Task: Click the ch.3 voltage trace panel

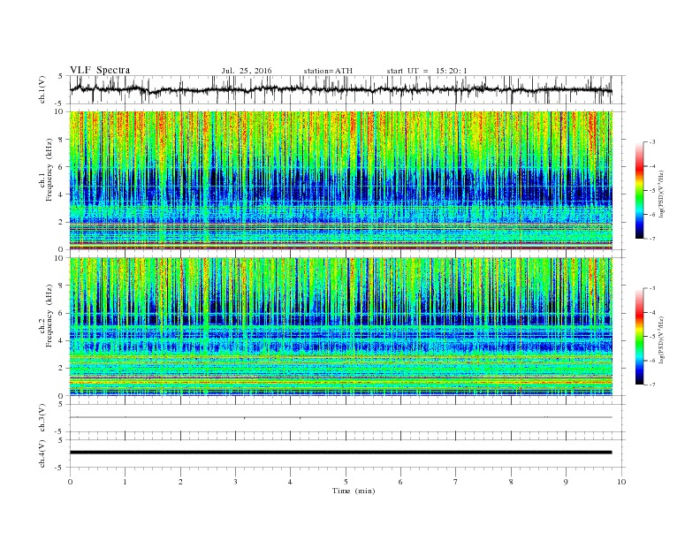Action: (x=347, y=418)
